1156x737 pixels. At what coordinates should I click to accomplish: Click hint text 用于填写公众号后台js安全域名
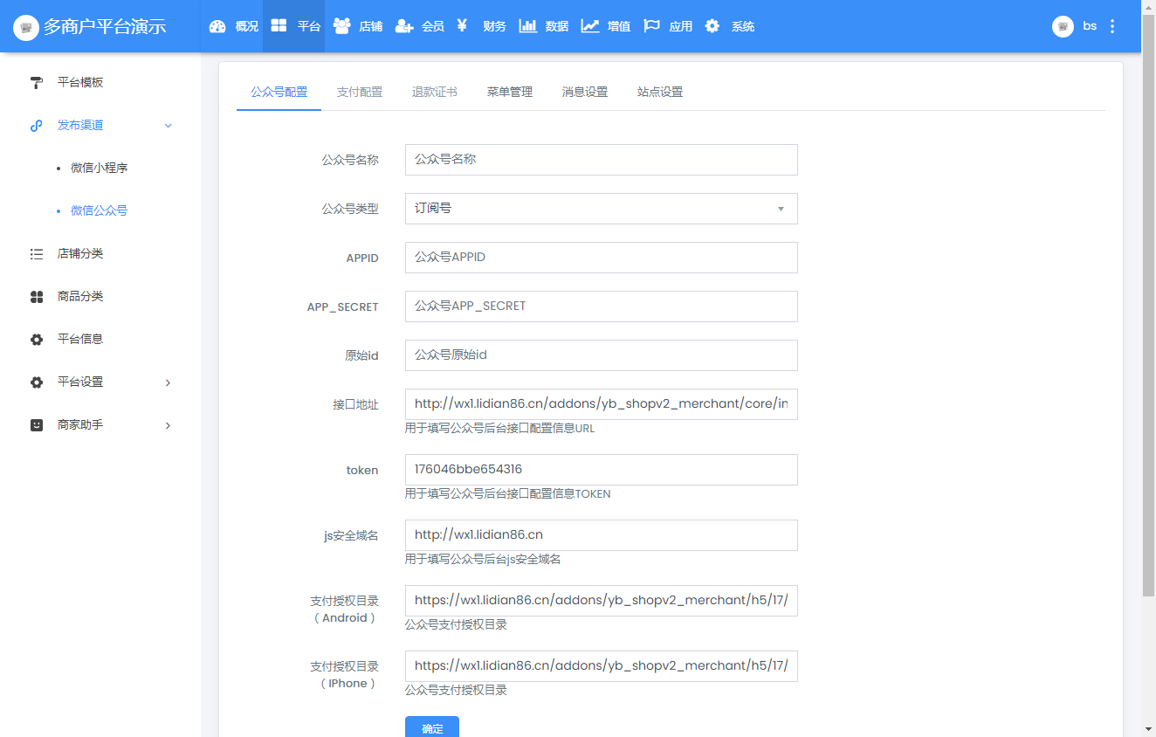[x=483, y=560]
